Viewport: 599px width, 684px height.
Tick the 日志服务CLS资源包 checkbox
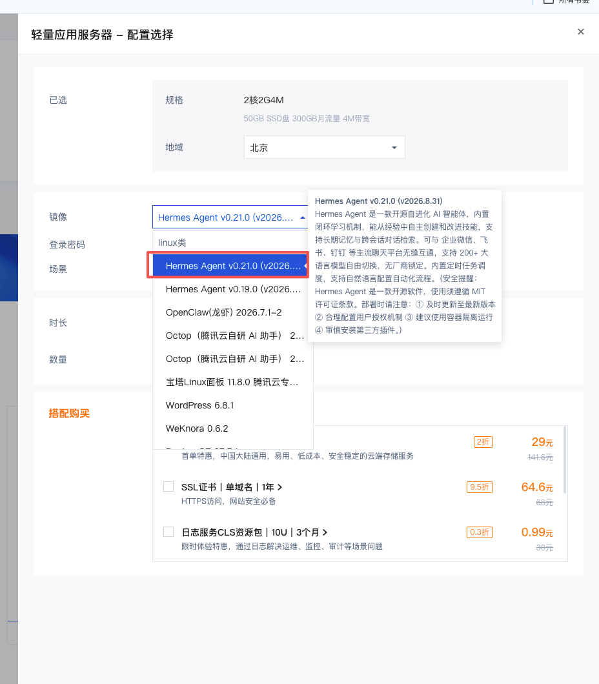[x=168, y=532]
